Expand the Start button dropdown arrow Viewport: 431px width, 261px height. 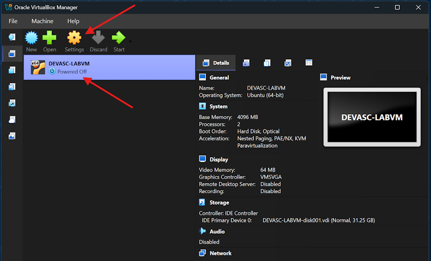[x=130, y=42]
